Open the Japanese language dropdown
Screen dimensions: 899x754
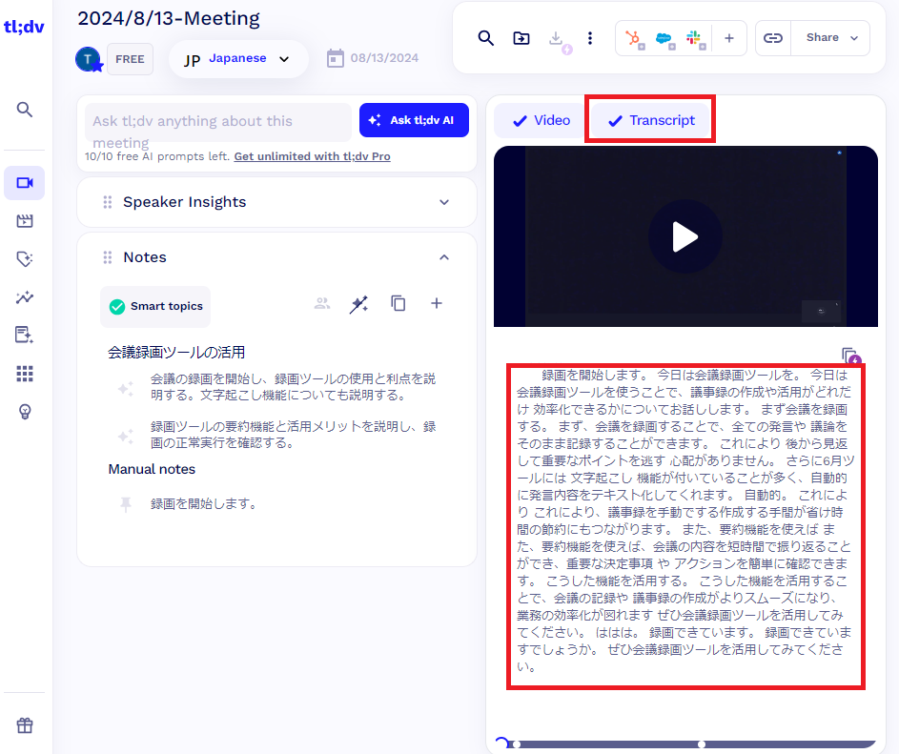tap(238, 58)
